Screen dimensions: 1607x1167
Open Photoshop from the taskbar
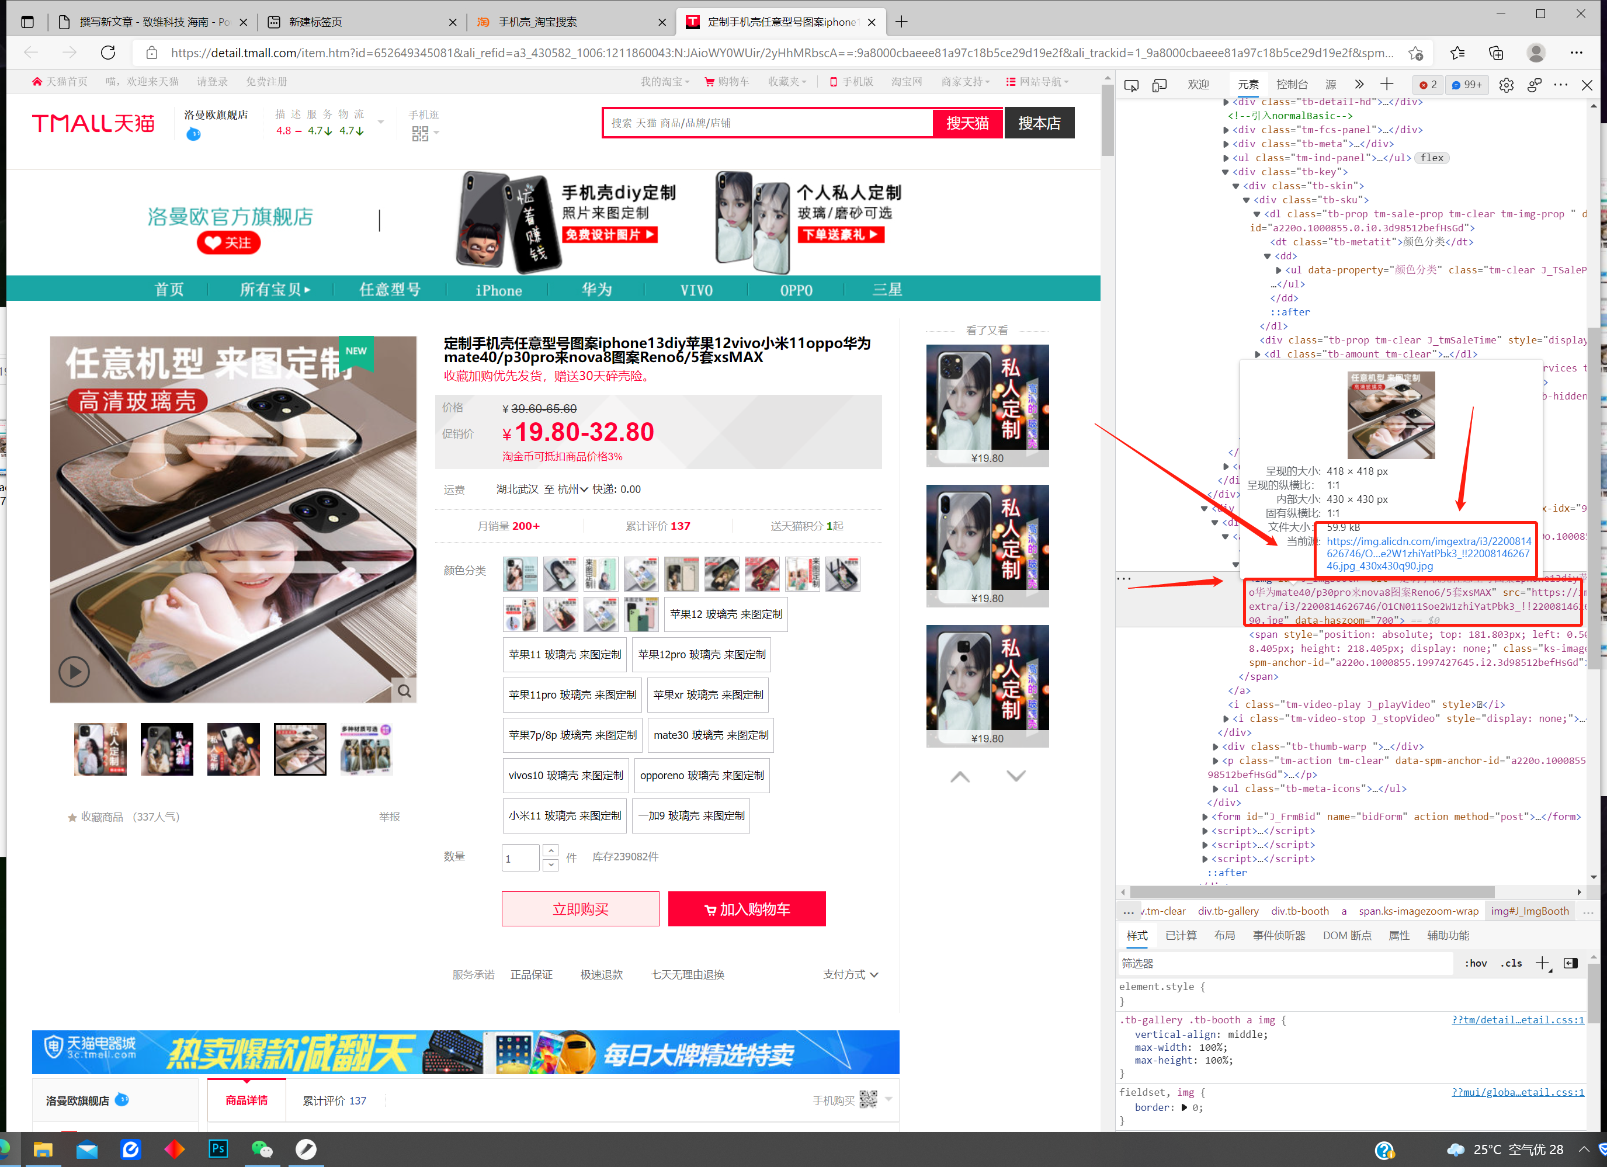[218, 1149]
